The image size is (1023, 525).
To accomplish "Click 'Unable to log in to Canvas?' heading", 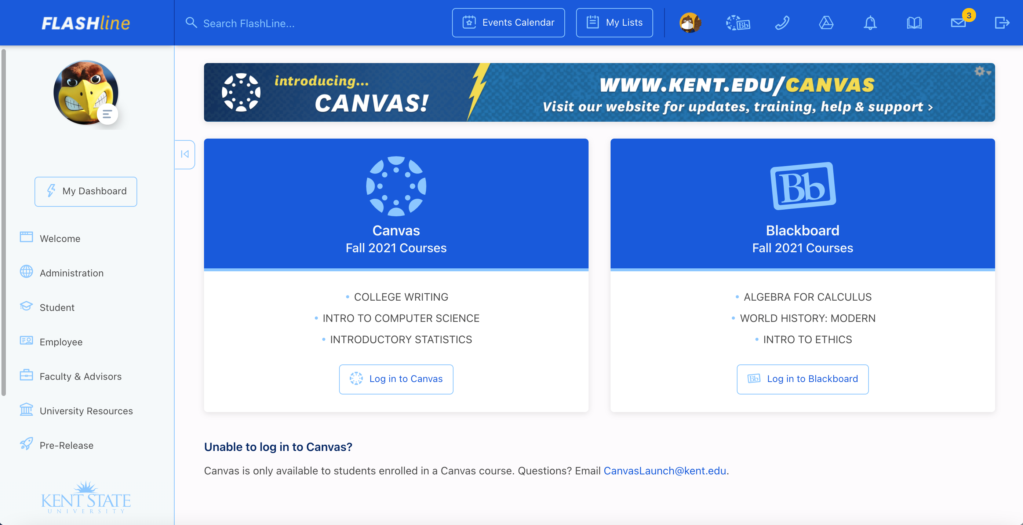I will pos(278,447).
